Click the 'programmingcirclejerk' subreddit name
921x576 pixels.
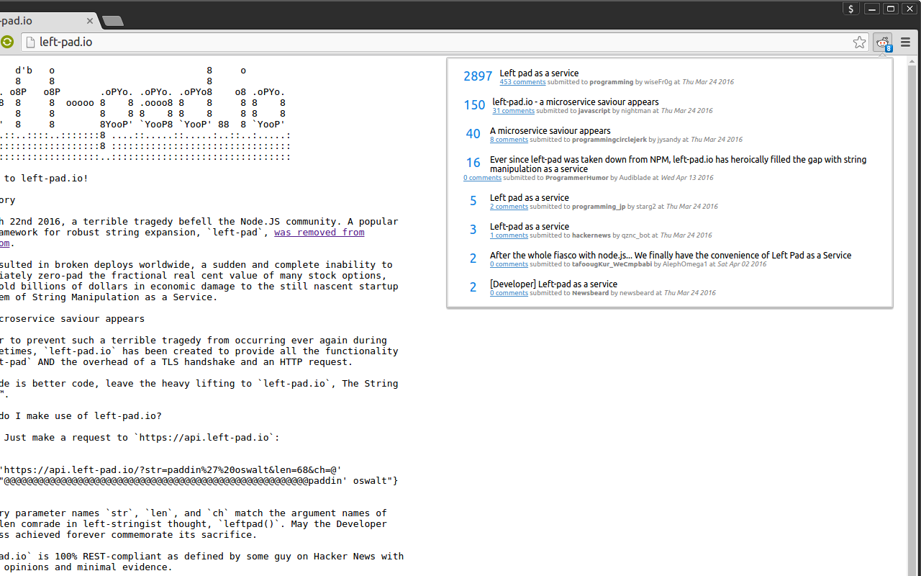(609, 140)
